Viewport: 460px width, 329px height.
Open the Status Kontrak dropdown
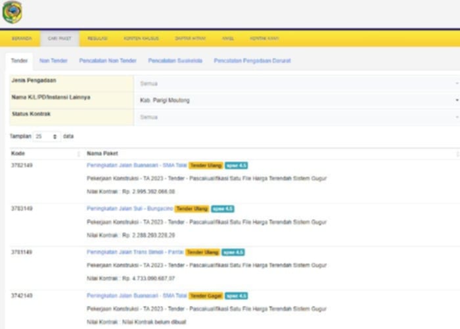click(297, 117)
